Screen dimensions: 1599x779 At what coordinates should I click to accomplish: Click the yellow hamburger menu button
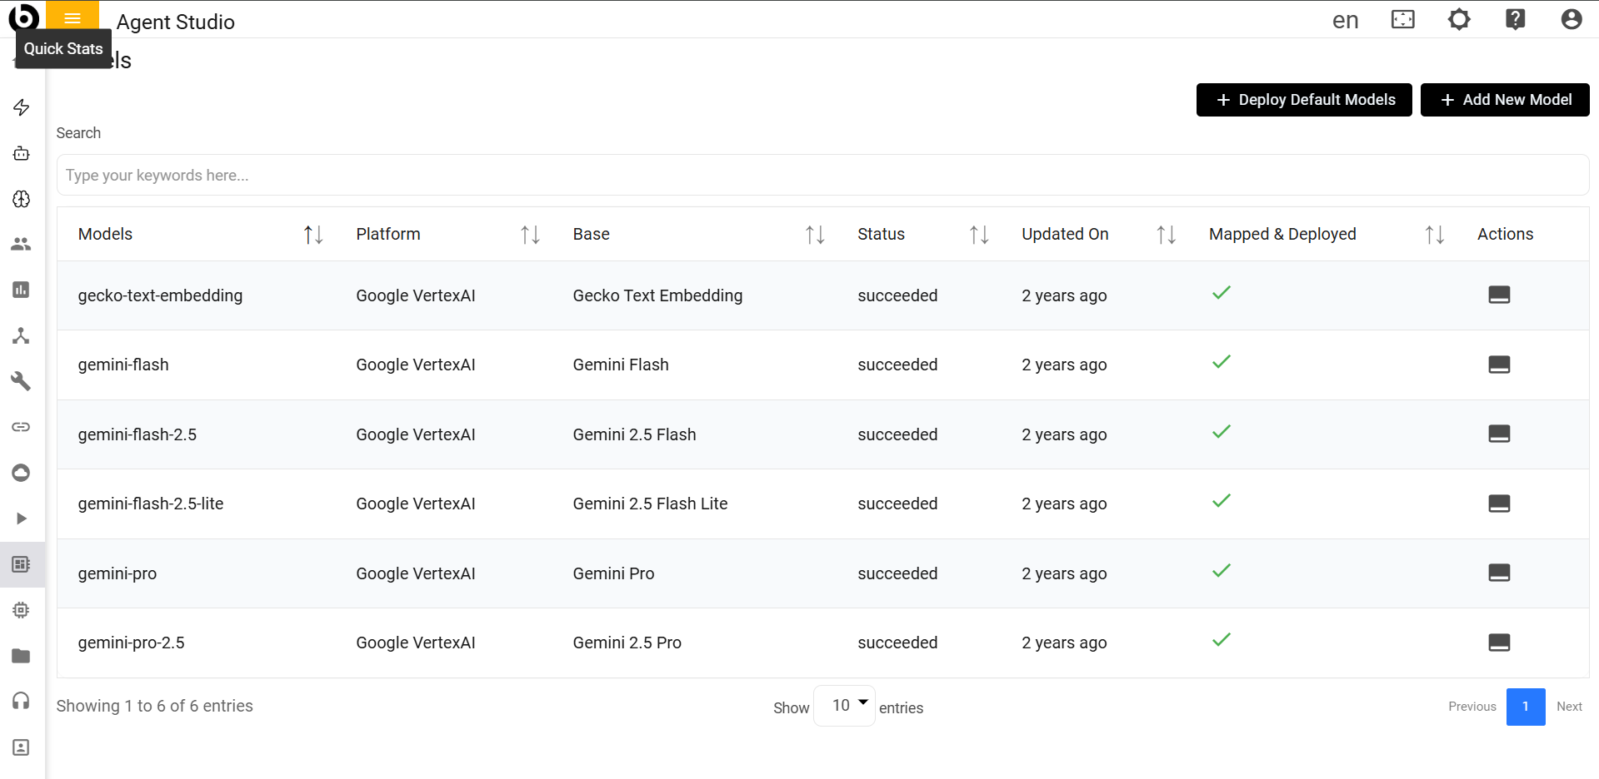[72, 18]
